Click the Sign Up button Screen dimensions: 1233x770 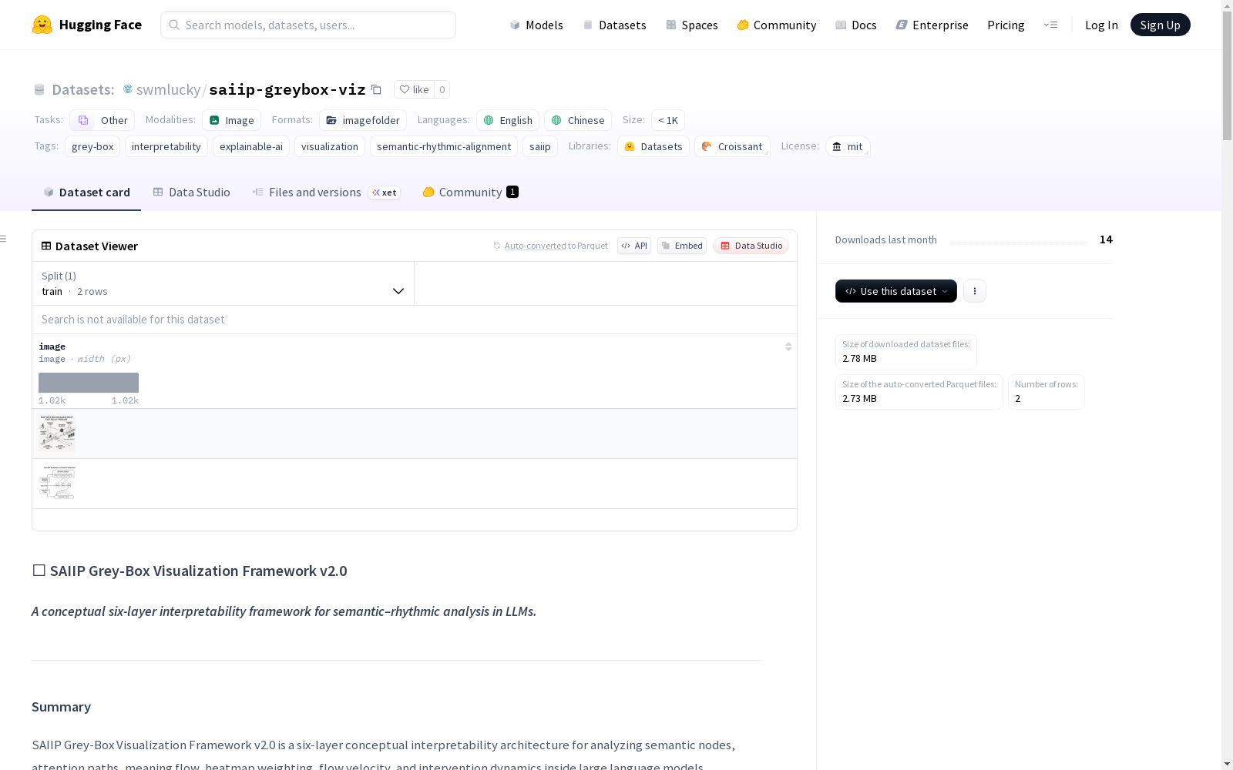point(1161,25)
